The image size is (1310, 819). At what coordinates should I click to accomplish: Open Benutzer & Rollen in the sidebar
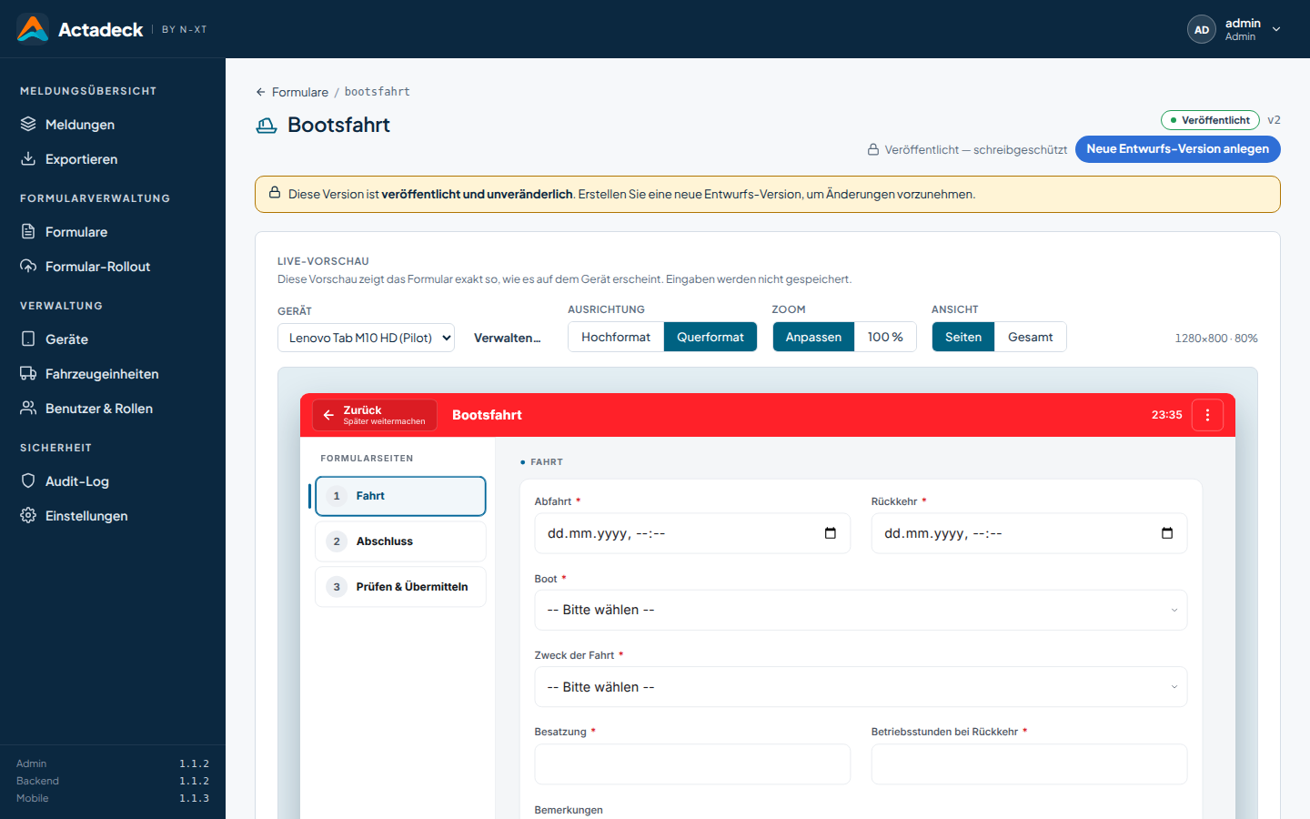coord(113,408)
